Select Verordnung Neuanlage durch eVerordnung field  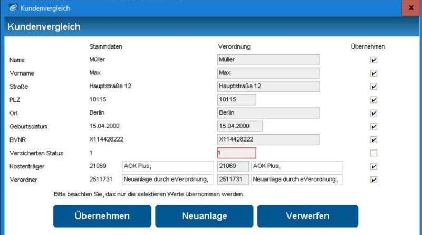(297, 180)
